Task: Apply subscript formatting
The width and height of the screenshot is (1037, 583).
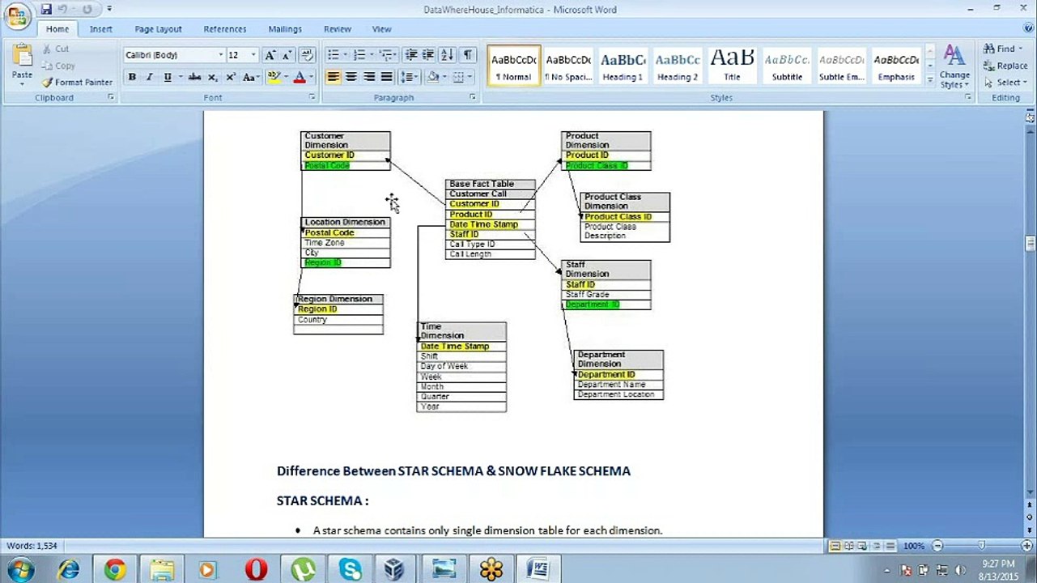Action: tap(212, 77)
